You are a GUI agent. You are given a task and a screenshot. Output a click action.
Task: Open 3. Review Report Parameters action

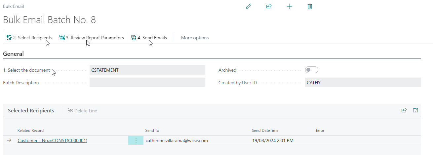pos(92,38)
